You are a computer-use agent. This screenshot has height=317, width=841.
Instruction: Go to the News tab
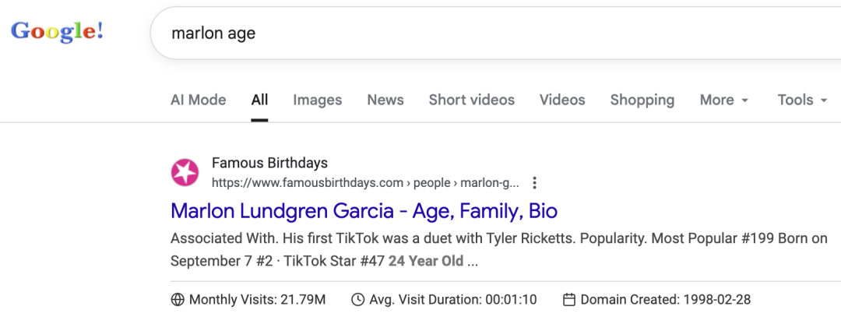point(385,100)
